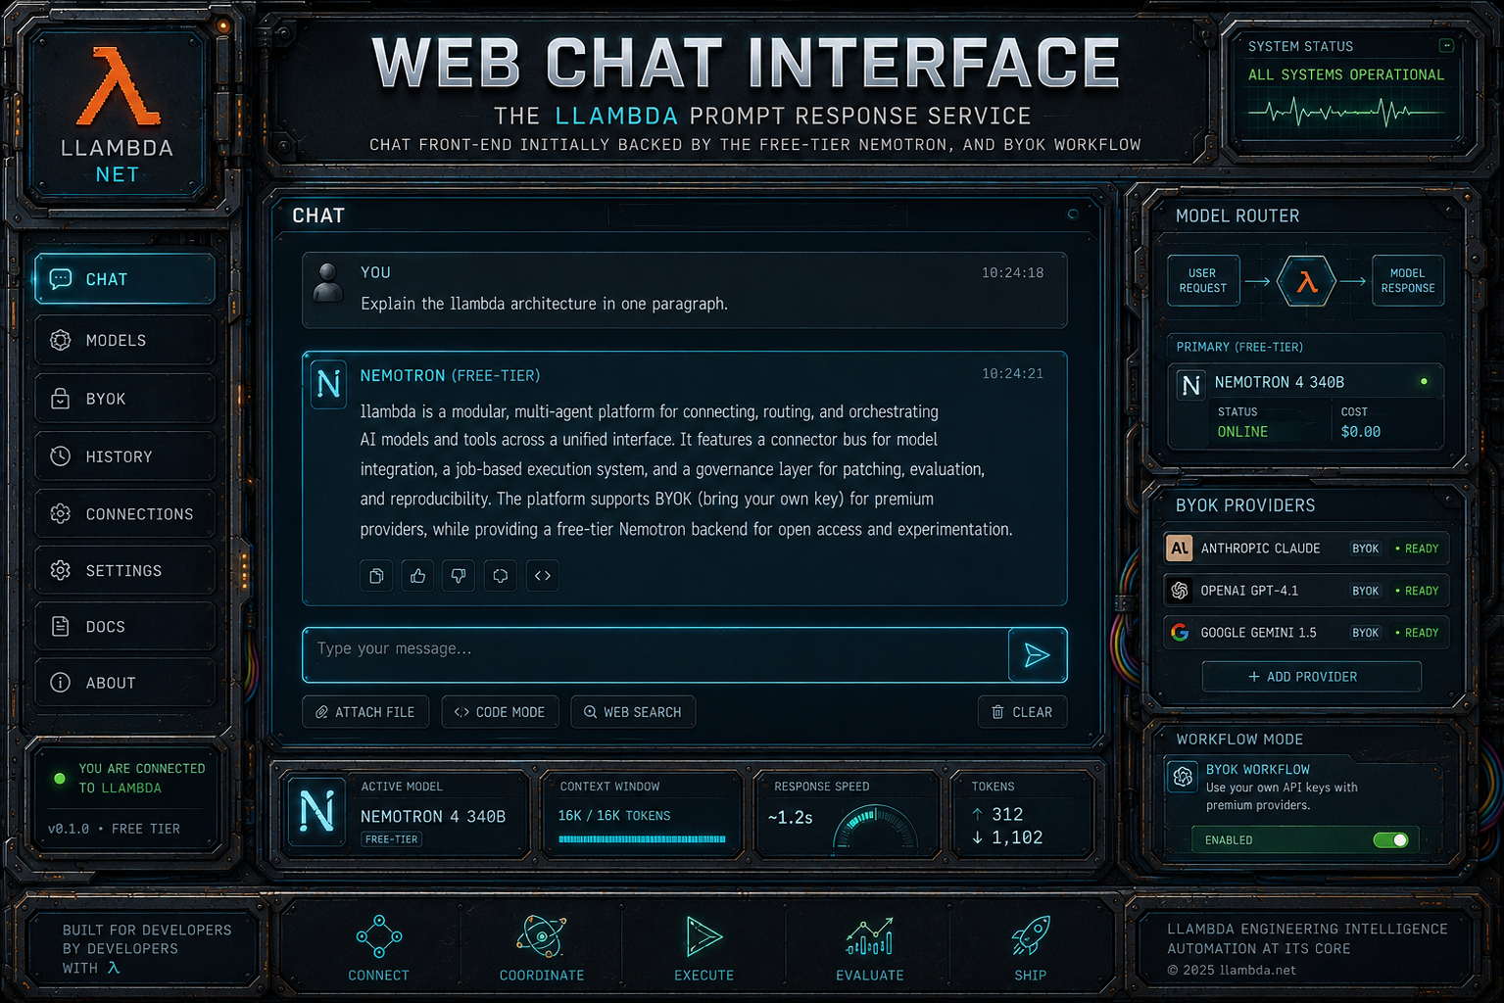Click the FREE-TIER badge under active model
Viewport: 1504px width, 1003px height.
coord(392,839)
